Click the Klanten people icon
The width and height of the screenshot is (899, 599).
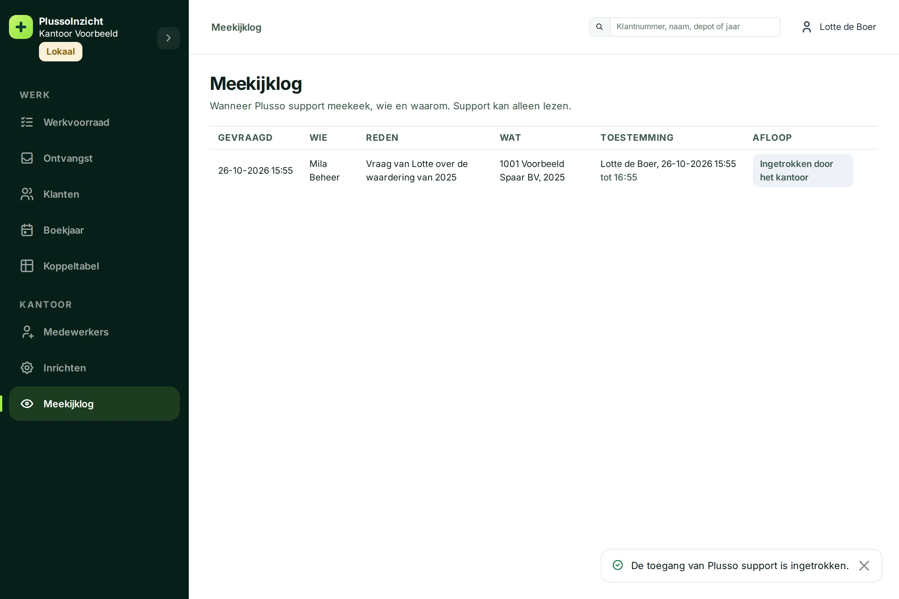coord(27,194)
